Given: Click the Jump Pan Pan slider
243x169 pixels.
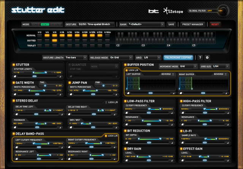Looking at the screenshot, I should [x=107, y=85].
